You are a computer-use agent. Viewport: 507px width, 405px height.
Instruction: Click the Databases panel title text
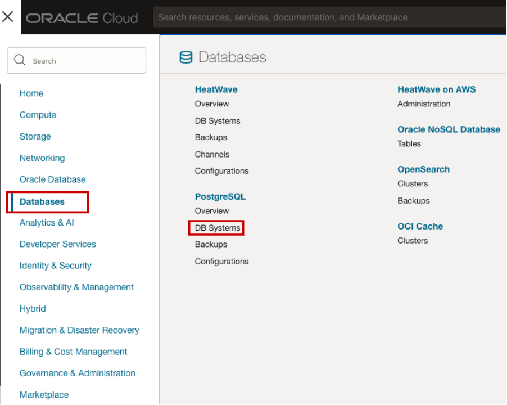tap(233, 57)
